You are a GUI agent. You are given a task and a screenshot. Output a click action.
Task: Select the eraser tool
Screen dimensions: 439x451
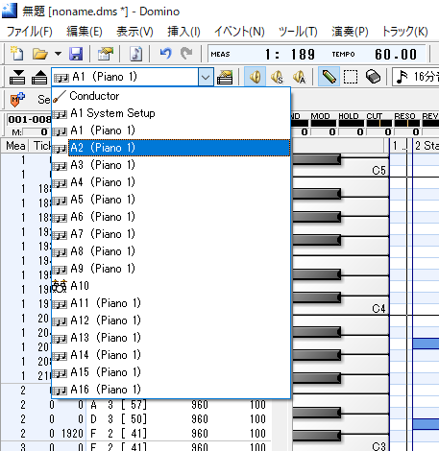pyautogui.click(x=373, y=77)
